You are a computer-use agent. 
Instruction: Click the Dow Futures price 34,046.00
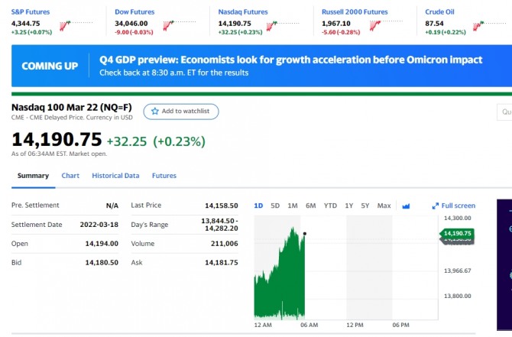131,24
